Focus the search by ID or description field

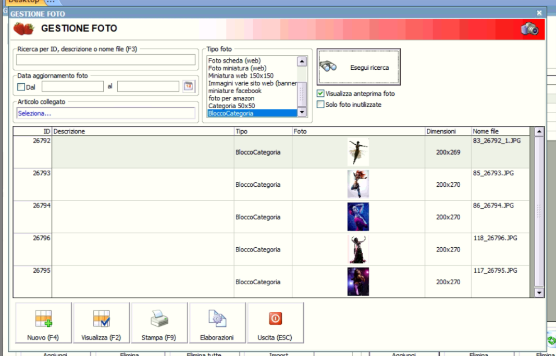coord(106,59)
